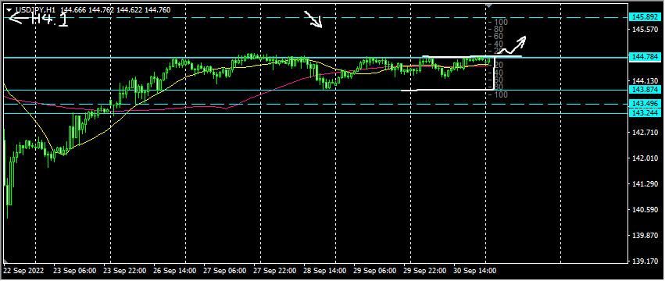
Task: Click the gray chart shift triangle marker
Action: [489, 5]
